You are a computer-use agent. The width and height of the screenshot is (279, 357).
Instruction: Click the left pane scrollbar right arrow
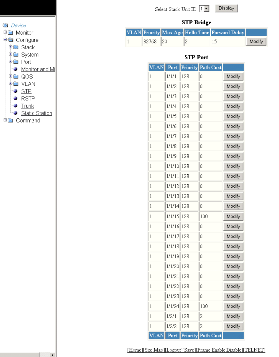(52, 355)
